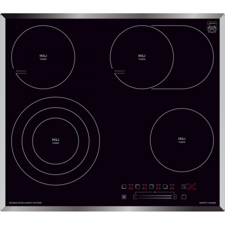Click the top-left zone Comfort label
The height and width of the screenshot is (225, 225).
pos(21,71)
